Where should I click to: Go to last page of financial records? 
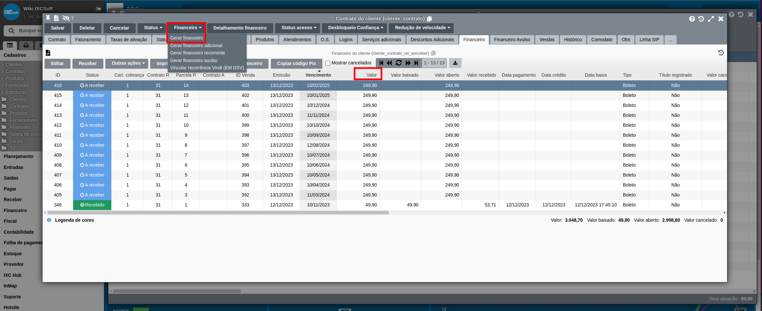tap(416, 63)
